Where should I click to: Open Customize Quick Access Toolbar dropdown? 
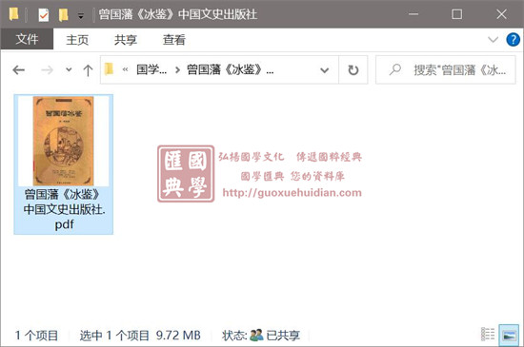(x=81, y=15)
